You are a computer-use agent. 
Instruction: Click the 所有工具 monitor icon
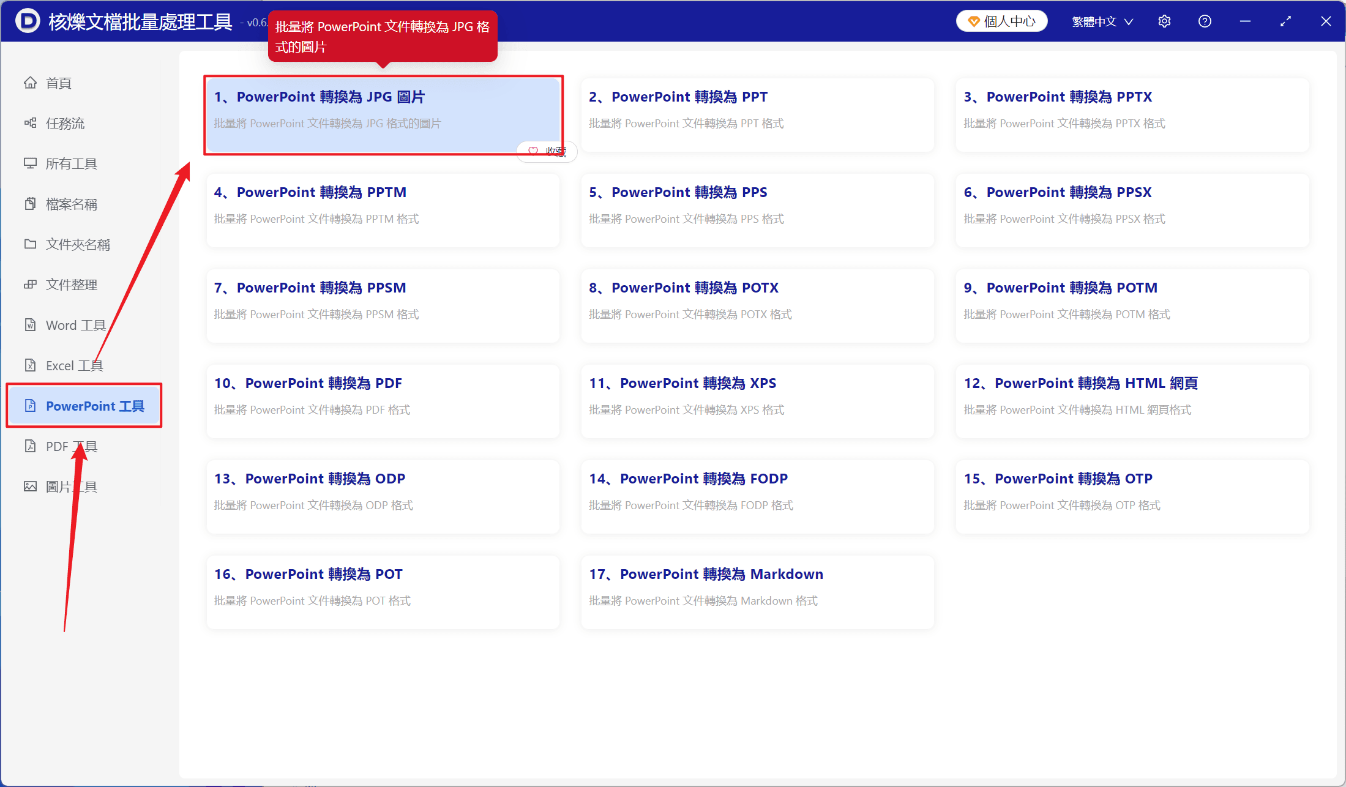pos(30,163)
